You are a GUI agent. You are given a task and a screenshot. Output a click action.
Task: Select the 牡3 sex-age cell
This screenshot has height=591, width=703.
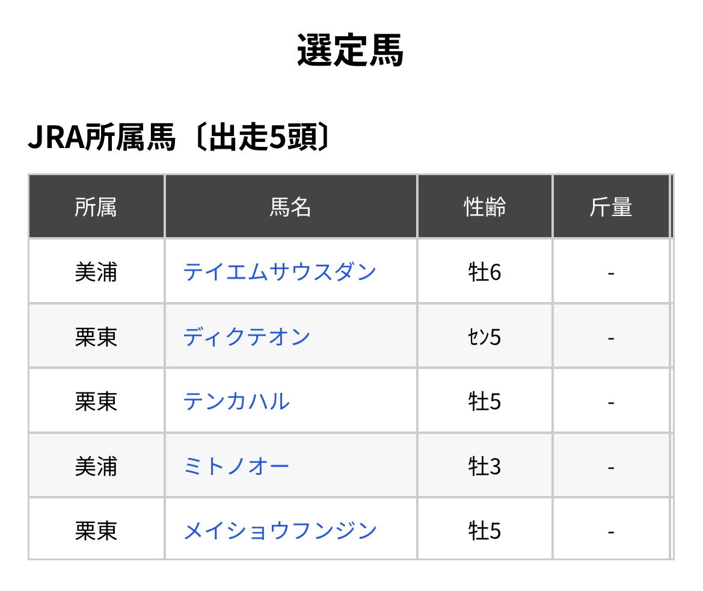485,466
